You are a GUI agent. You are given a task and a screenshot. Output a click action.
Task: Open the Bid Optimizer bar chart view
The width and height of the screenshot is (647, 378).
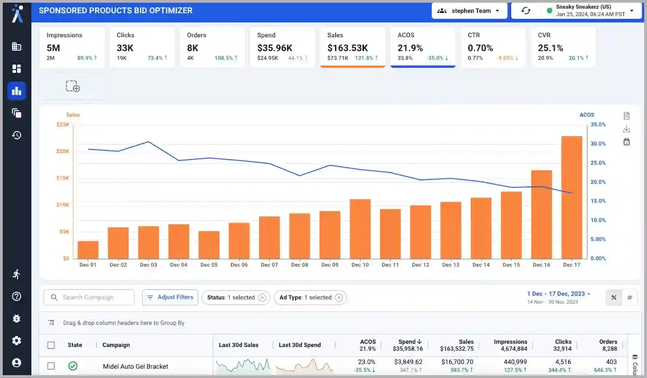[17, 91]
